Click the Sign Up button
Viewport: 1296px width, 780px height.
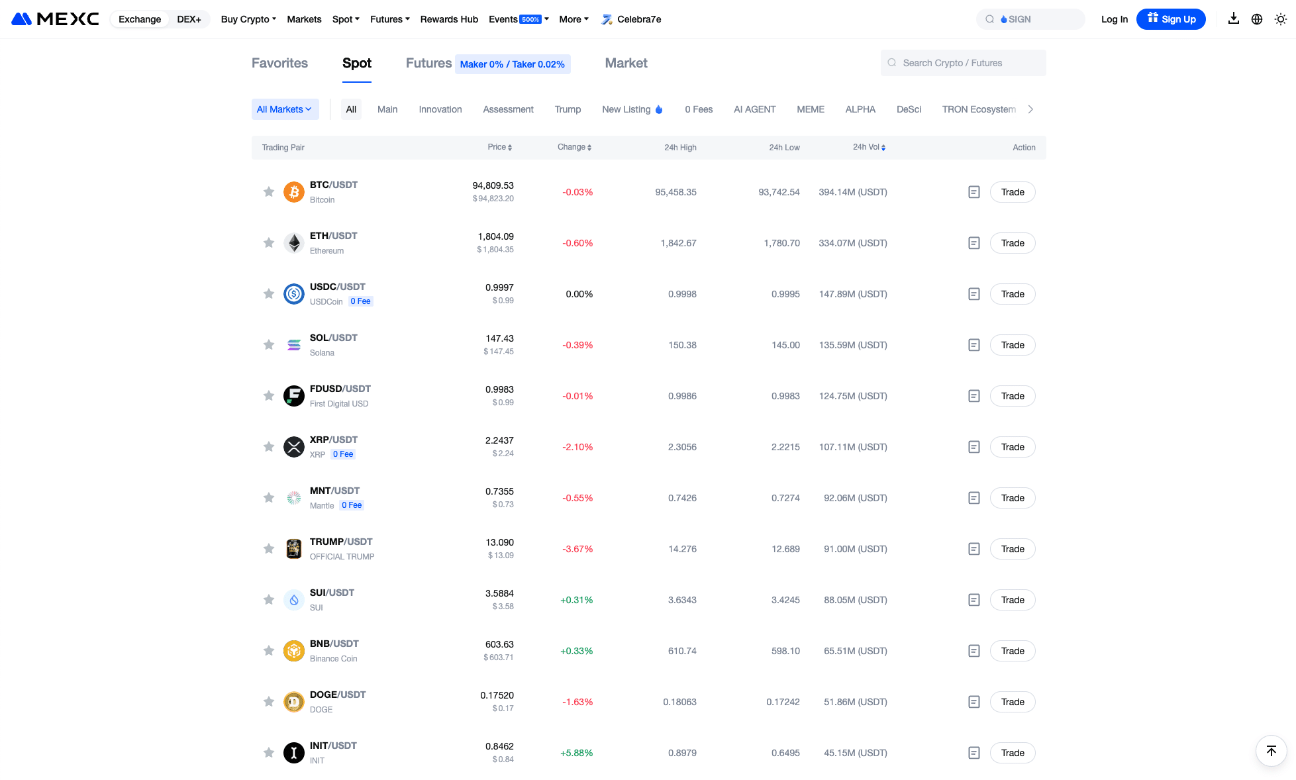[1171, 19]
